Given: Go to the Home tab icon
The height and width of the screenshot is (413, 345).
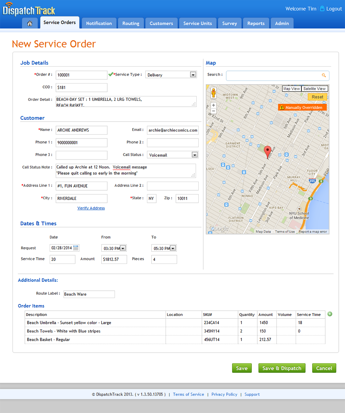Looking at the screenshot, I should coord(30,23).
